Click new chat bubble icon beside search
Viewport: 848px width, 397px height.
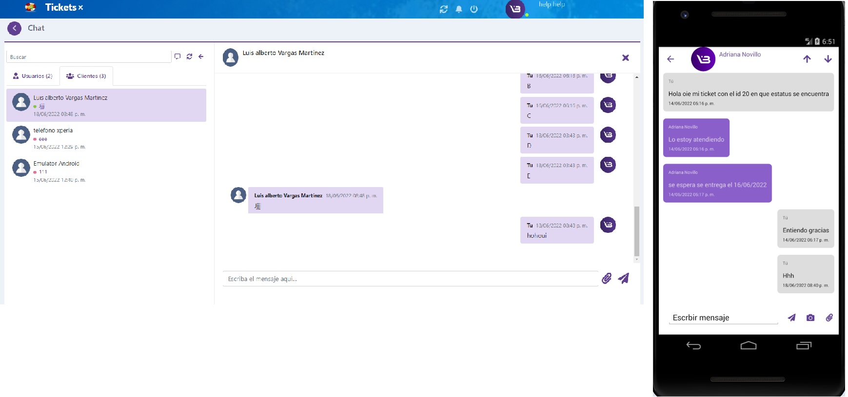click(x=177, y=57)
